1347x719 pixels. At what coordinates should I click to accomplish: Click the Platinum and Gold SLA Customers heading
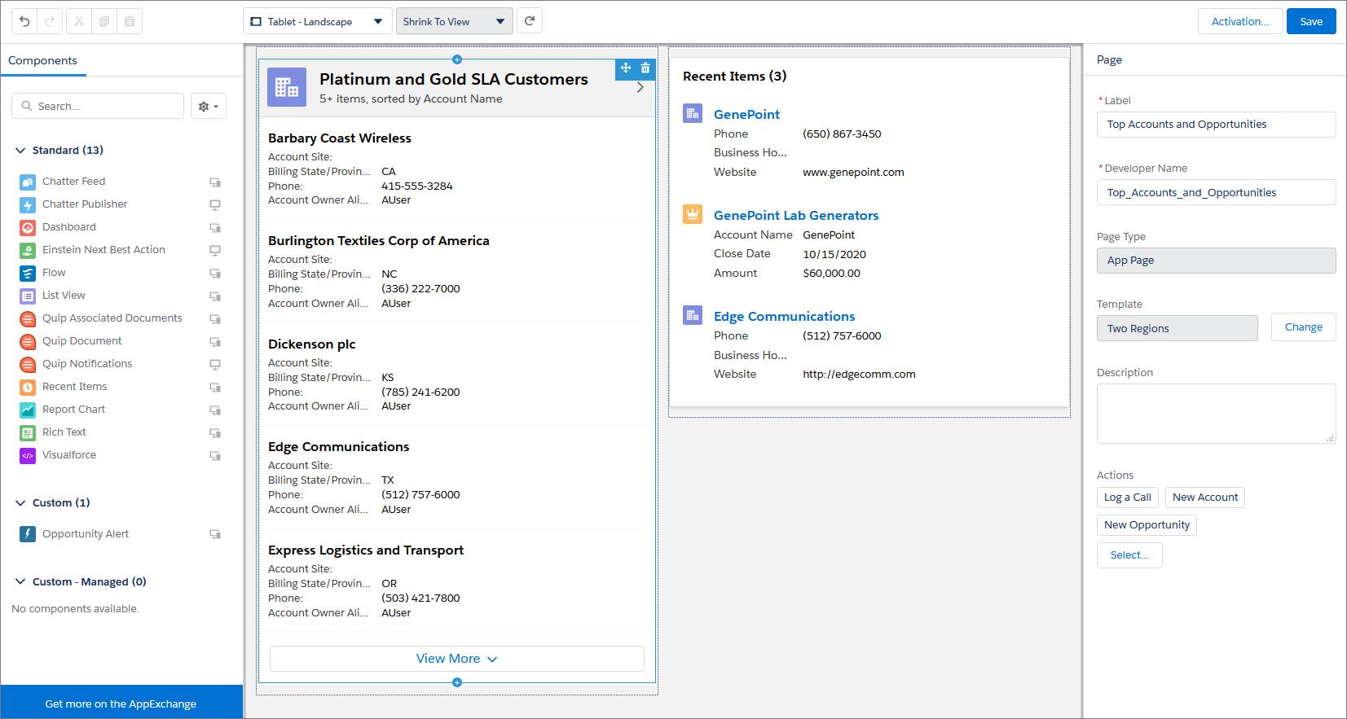tap(454, 79)
